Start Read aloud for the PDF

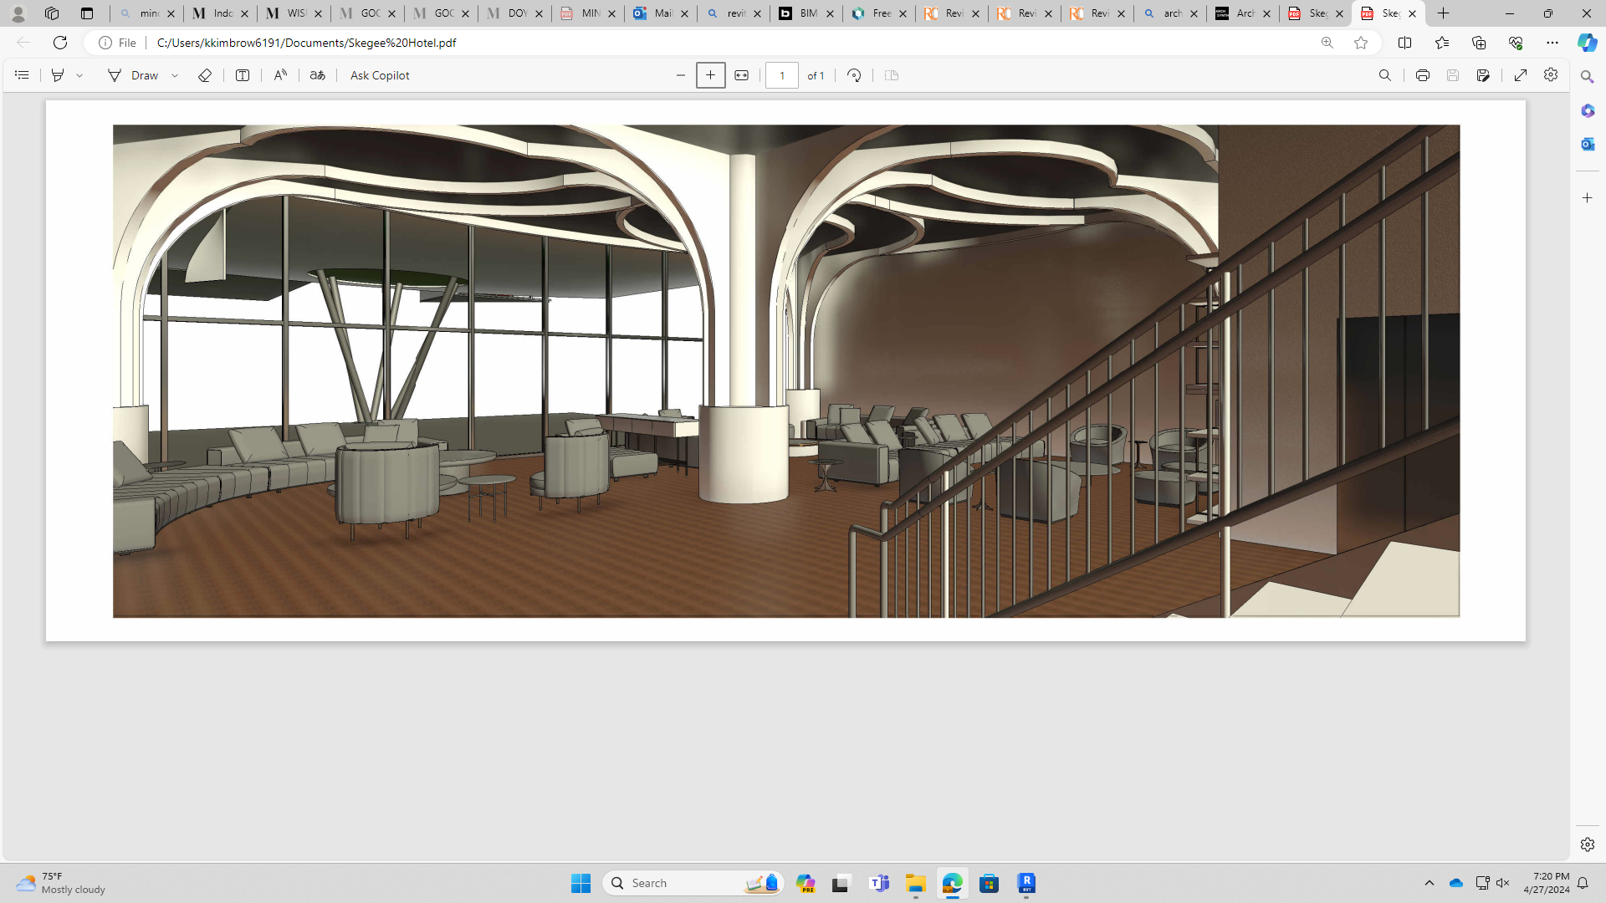[280, 75]
